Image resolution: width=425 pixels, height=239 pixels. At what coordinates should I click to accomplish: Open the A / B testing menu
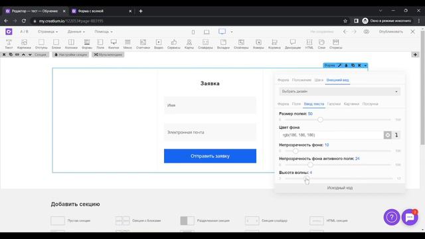coord(24,32)
